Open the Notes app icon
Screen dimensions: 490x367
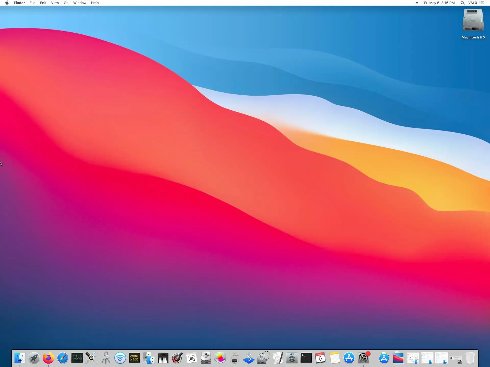coord(335,358)
